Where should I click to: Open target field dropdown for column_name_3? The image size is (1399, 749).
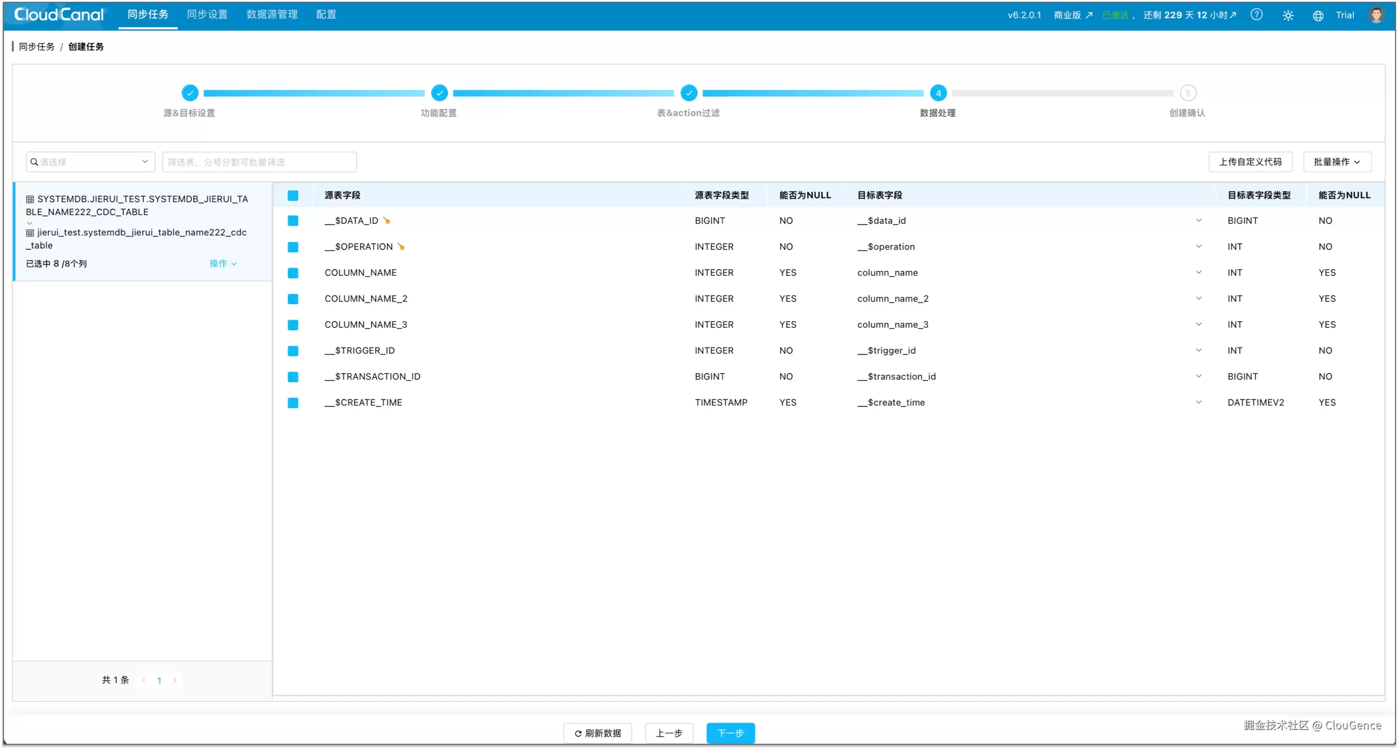click(x=1198, y=325)
